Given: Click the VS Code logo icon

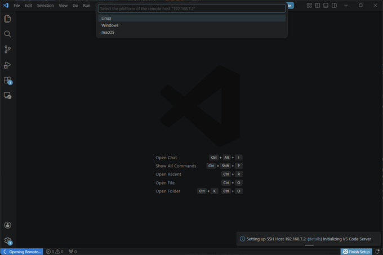Looking at the screenshot, I should (6, 5).
